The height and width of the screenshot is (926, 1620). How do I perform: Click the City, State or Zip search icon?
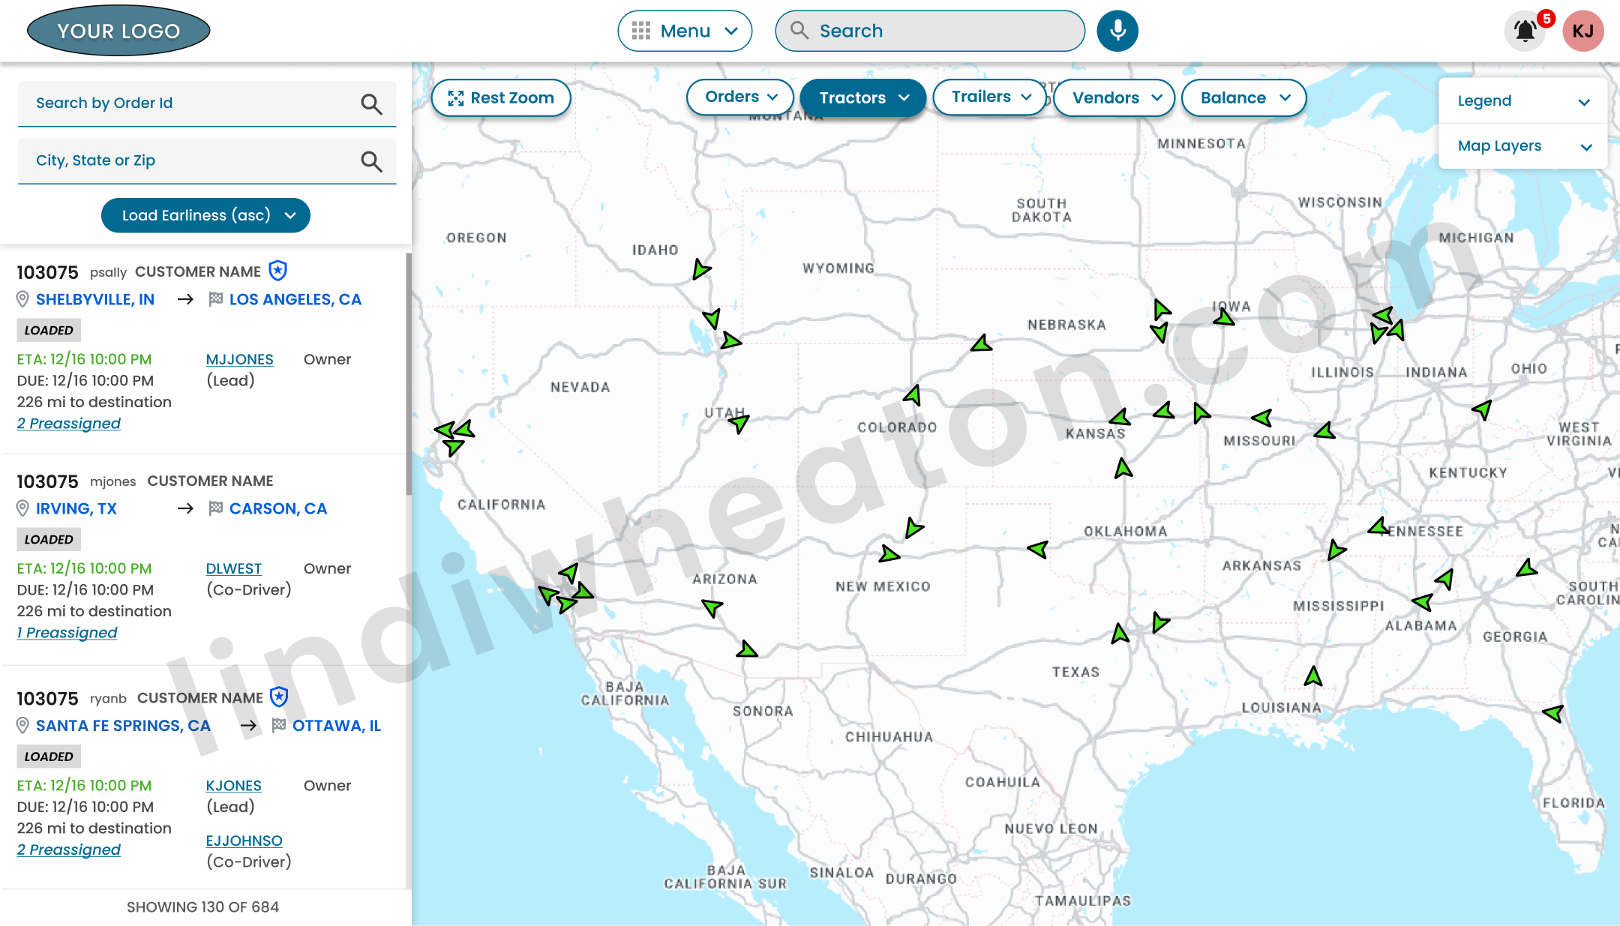click(x=371, y=161)
